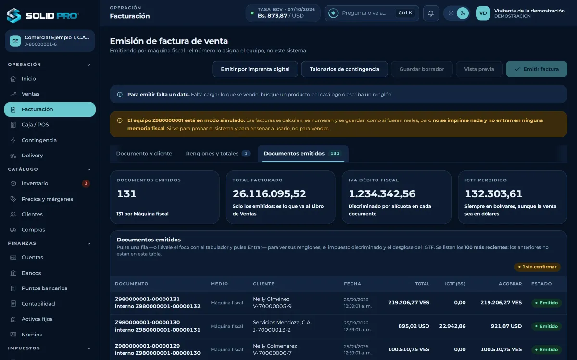The width and height of the screenshot is (577, 360).
Task: Click client Servicios Mendoza, C.A.
Action: (282, 323)
